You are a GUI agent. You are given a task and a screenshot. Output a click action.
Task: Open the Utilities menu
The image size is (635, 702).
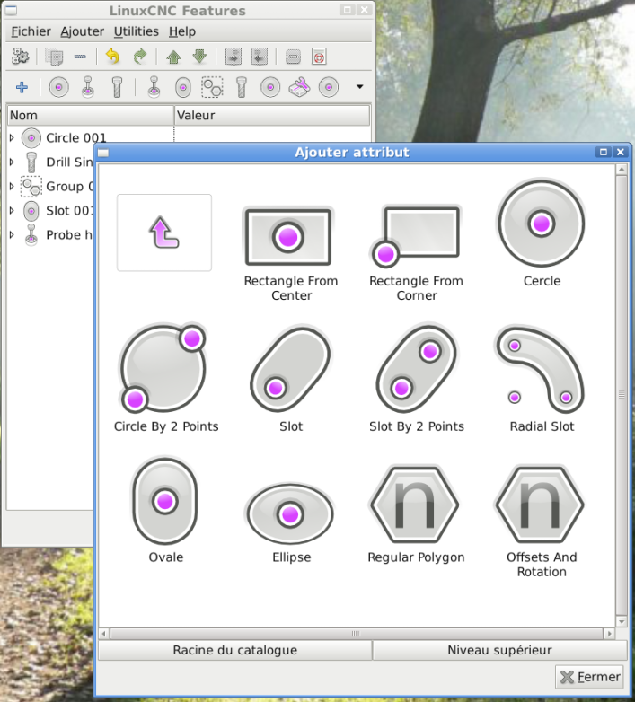pos(137,31)
